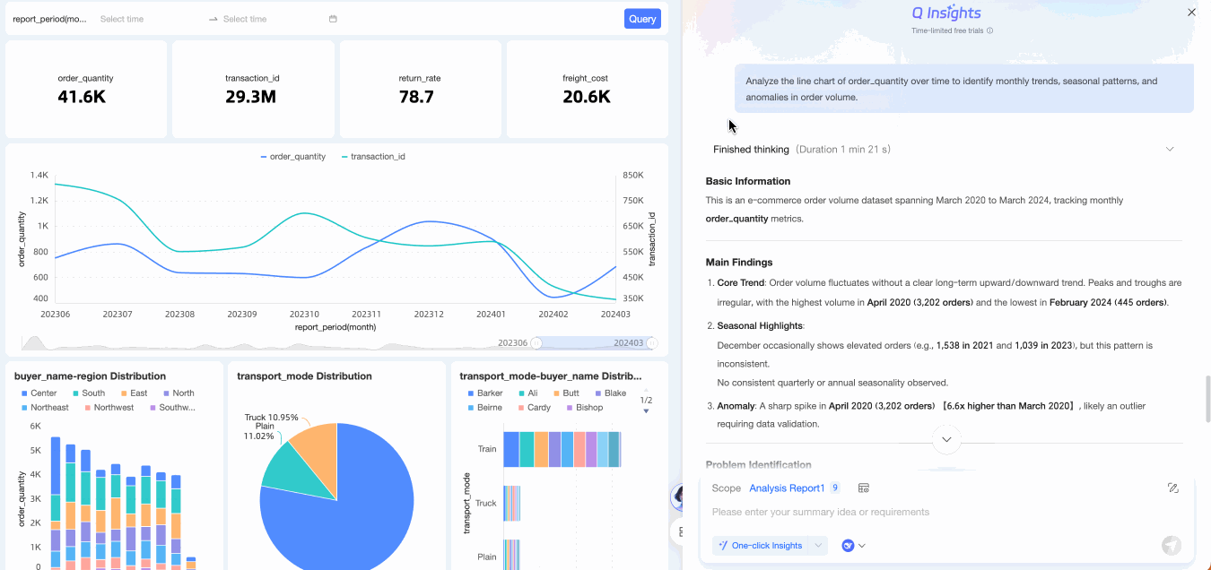Click the One-click Insights button
Screen dimensions: 1211x570
tap(761, 545)
